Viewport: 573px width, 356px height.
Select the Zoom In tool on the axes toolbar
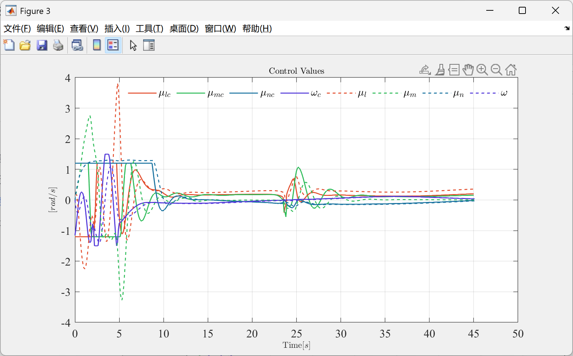point(482,70)
